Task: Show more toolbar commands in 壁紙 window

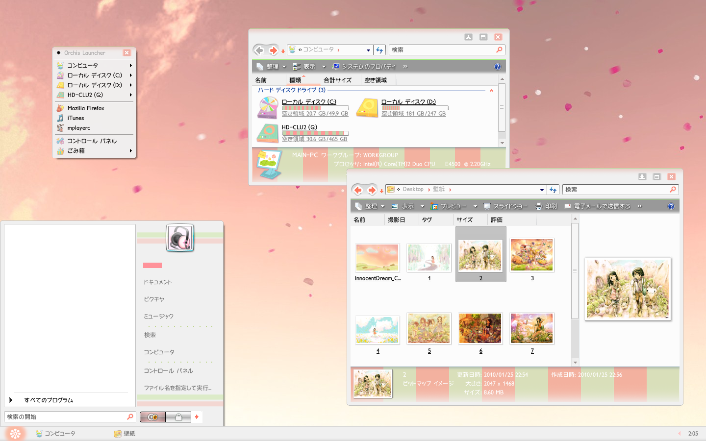Action: point(640,206)
